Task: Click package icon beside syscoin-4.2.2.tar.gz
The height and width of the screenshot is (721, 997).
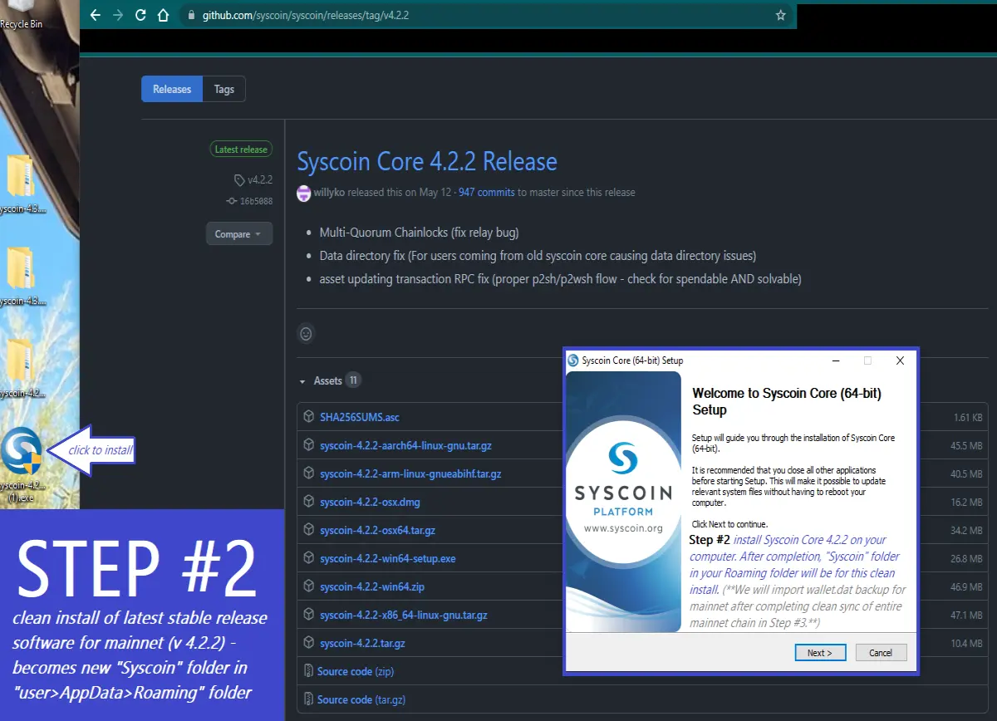Action: coord(308,643)
